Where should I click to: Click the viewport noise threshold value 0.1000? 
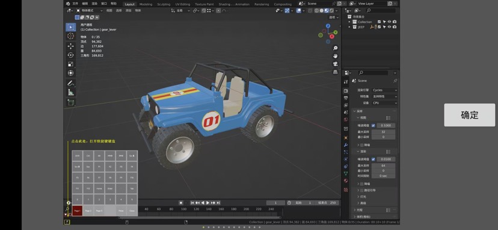click(x=386, y=125)
